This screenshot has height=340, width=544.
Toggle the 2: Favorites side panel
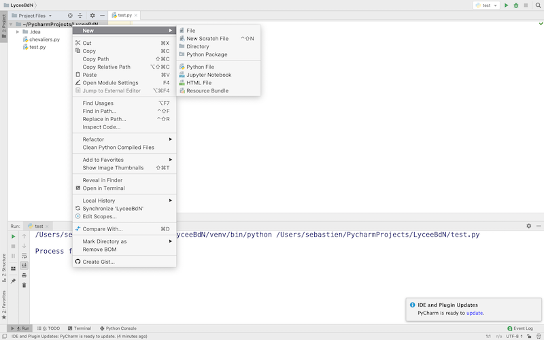[x=4, y=305]
